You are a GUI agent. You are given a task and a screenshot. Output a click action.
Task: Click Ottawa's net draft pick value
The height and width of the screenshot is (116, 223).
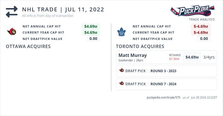(93, 39)
